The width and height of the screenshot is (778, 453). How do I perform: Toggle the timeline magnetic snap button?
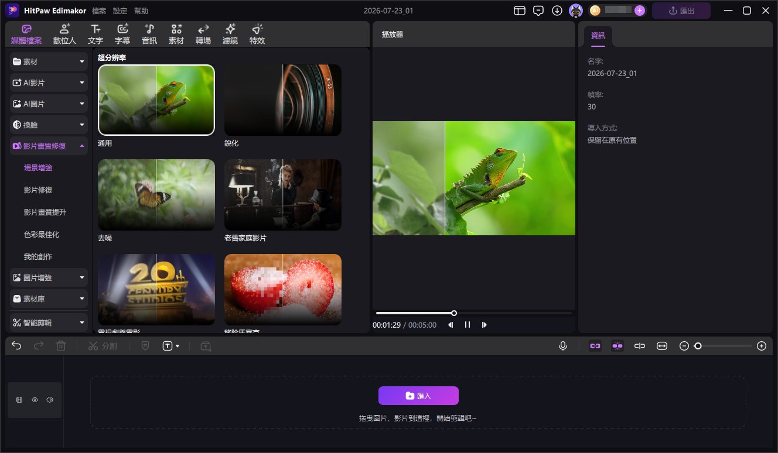click(617, 346)
